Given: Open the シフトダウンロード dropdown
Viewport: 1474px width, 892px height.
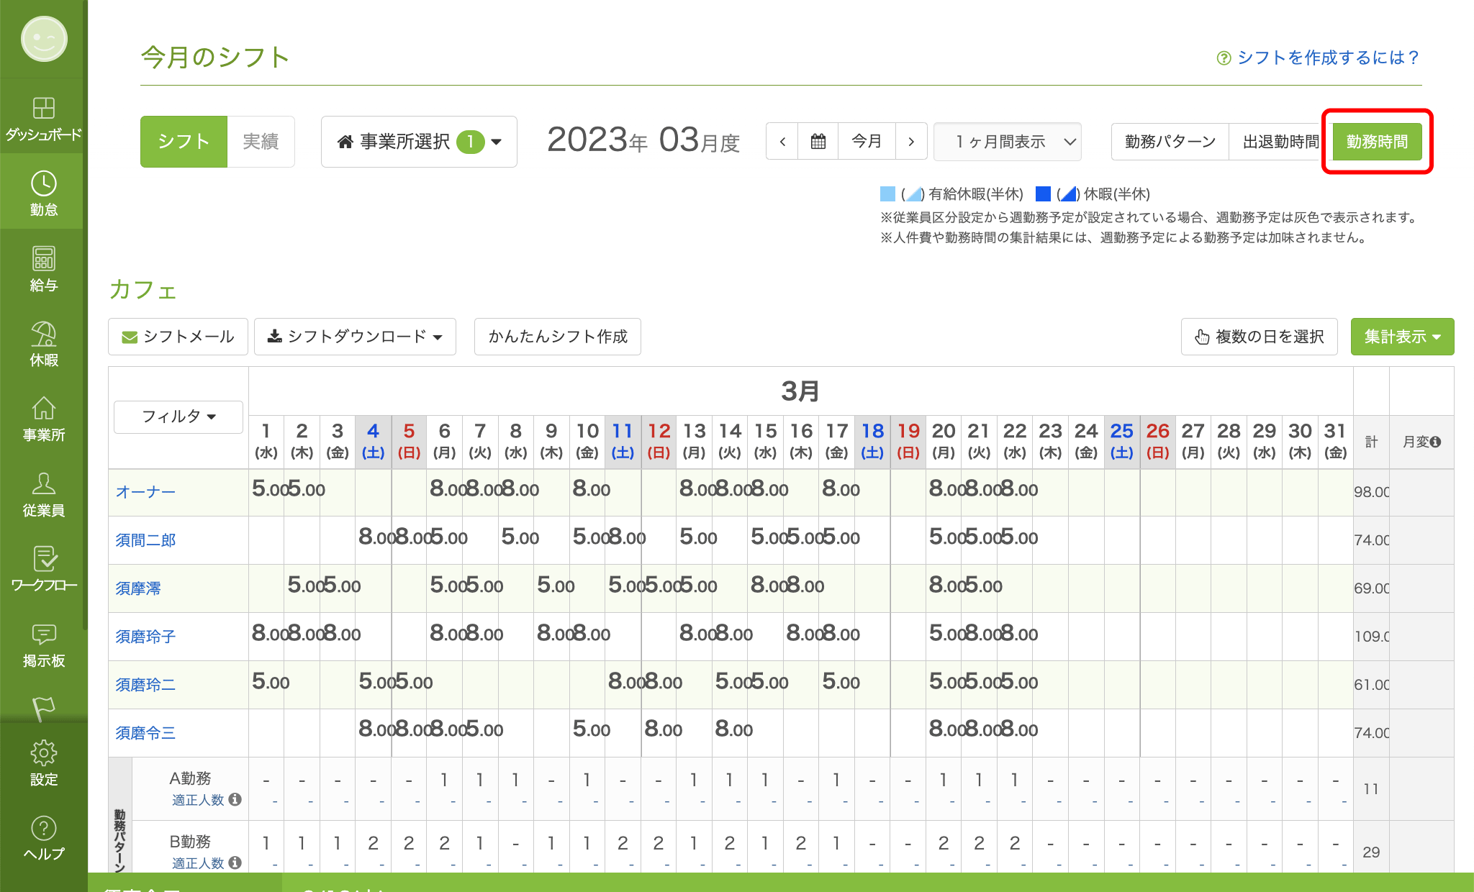Looking at the screenshot, I should tap(355, 337).
